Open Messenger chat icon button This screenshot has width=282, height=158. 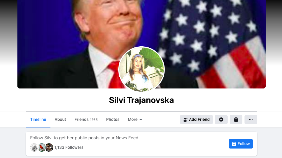point(221,120)
